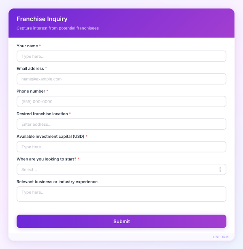Click the Capture interest from potential franchisees subtitle
This screenshot has height=249, width=243.
click(x=58, y=28)
